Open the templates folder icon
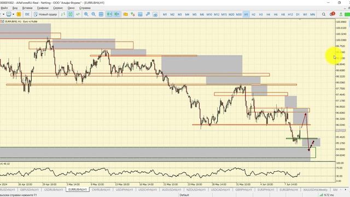 pos(125,14)
